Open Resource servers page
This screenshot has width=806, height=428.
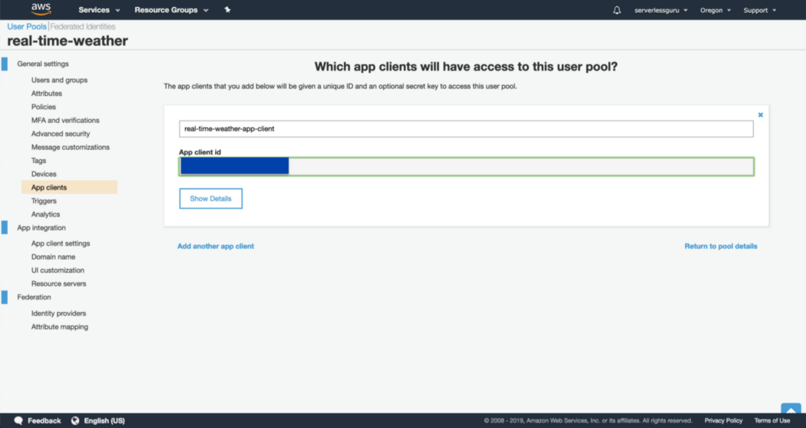coord(58,284)
